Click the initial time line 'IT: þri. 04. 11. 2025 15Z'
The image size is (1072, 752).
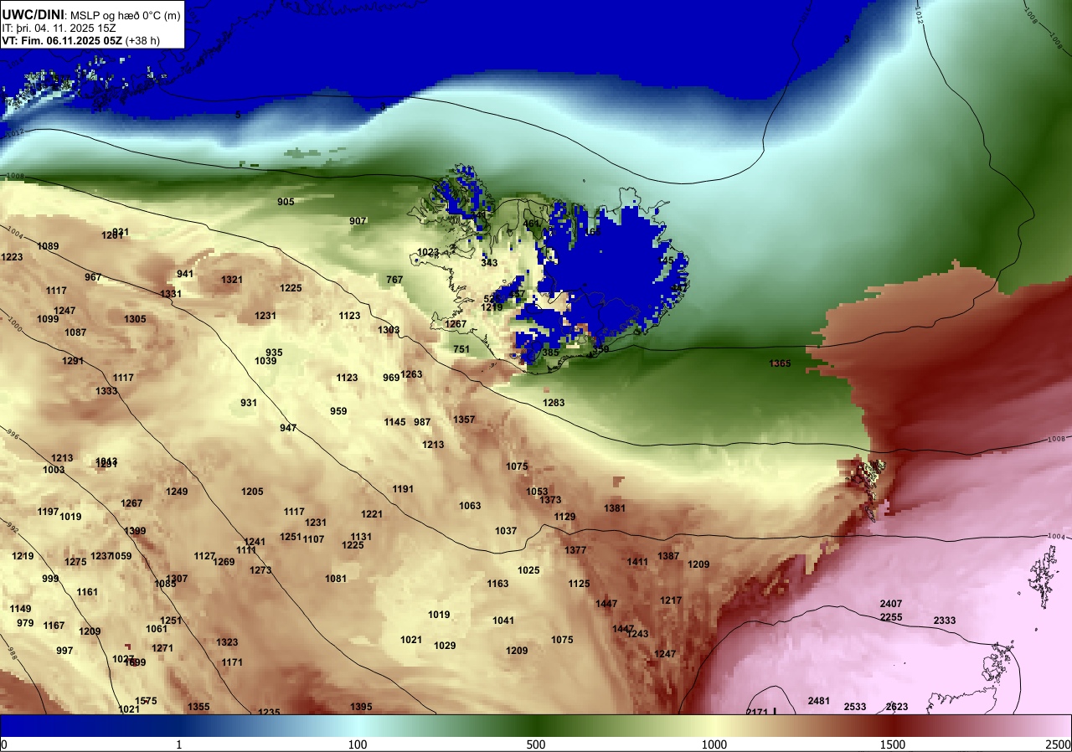point(59,28)
